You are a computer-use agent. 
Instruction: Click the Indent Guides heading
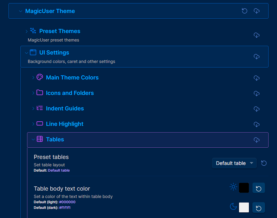click(65, 108)
